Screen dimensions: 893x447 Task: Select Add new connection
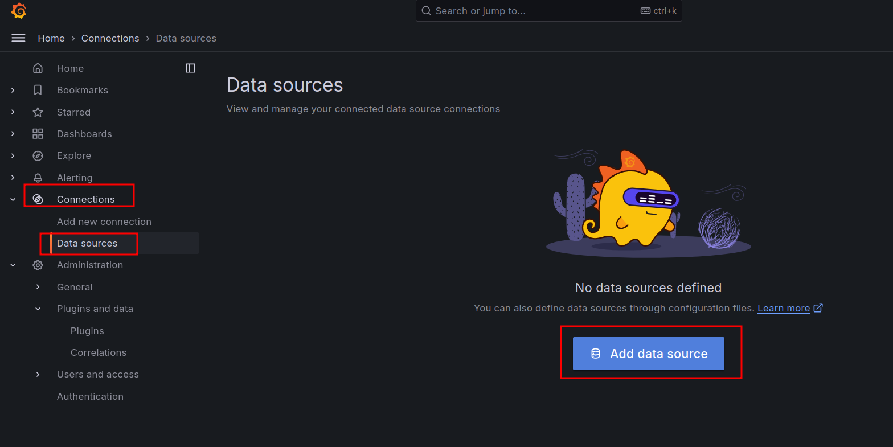click(x=104, y=222)
